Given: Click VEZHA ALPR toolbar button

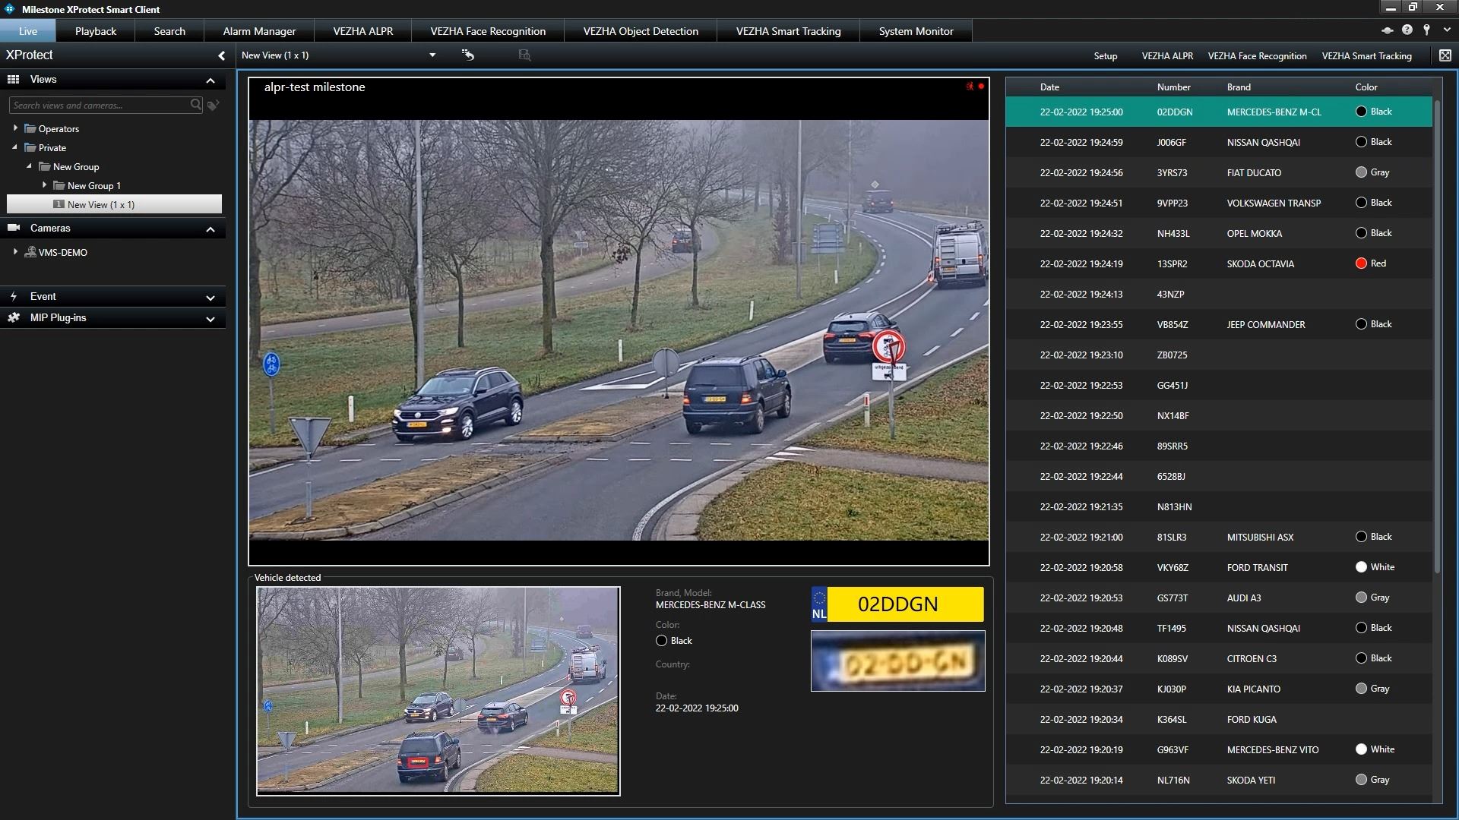Looking at the screenshot, I should click(x=1167, y=56).
